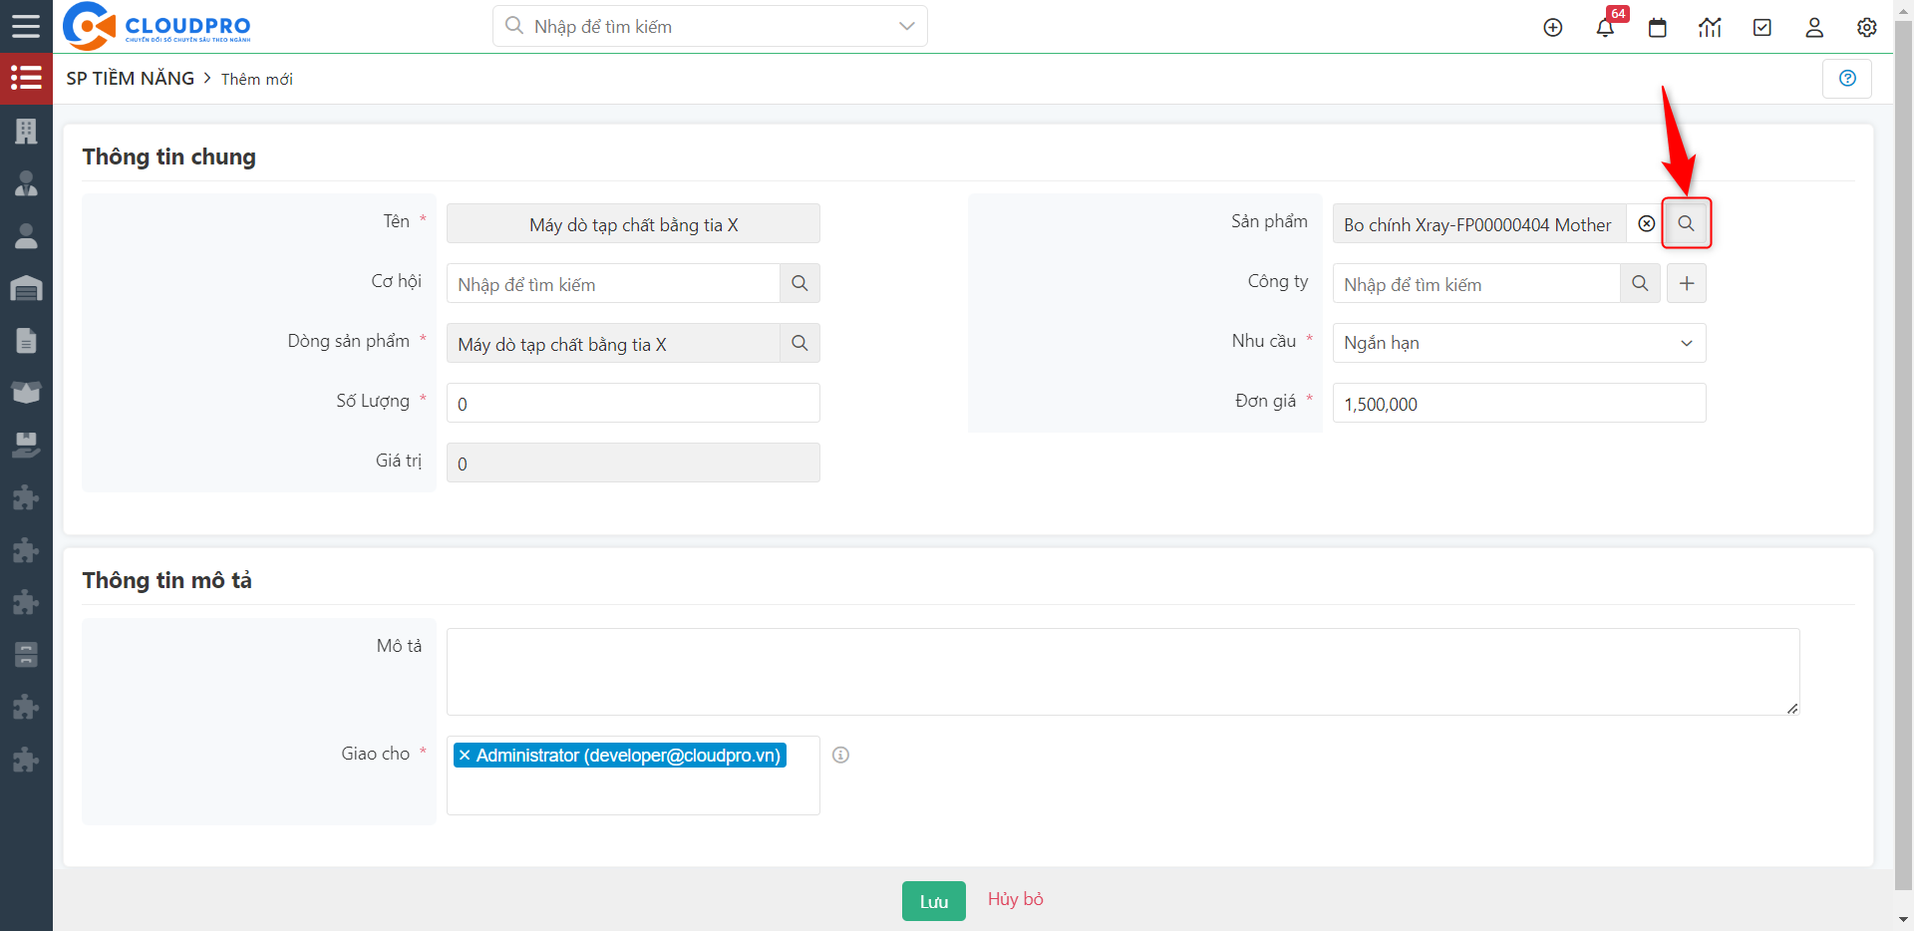This screenshot has width=1914, height=931.
Task: Open the building icon in sidebar
Action: (x=26, y=131)
